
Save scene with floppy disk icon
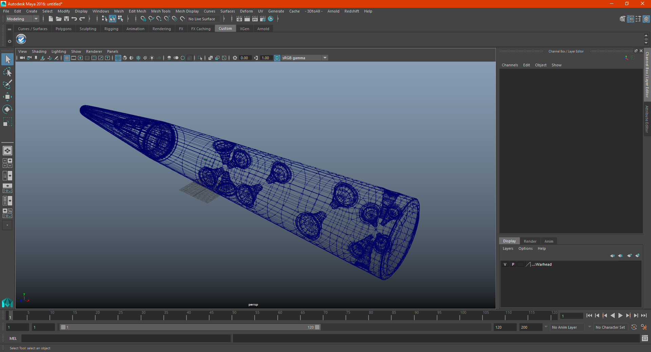(x=66, y=19)
